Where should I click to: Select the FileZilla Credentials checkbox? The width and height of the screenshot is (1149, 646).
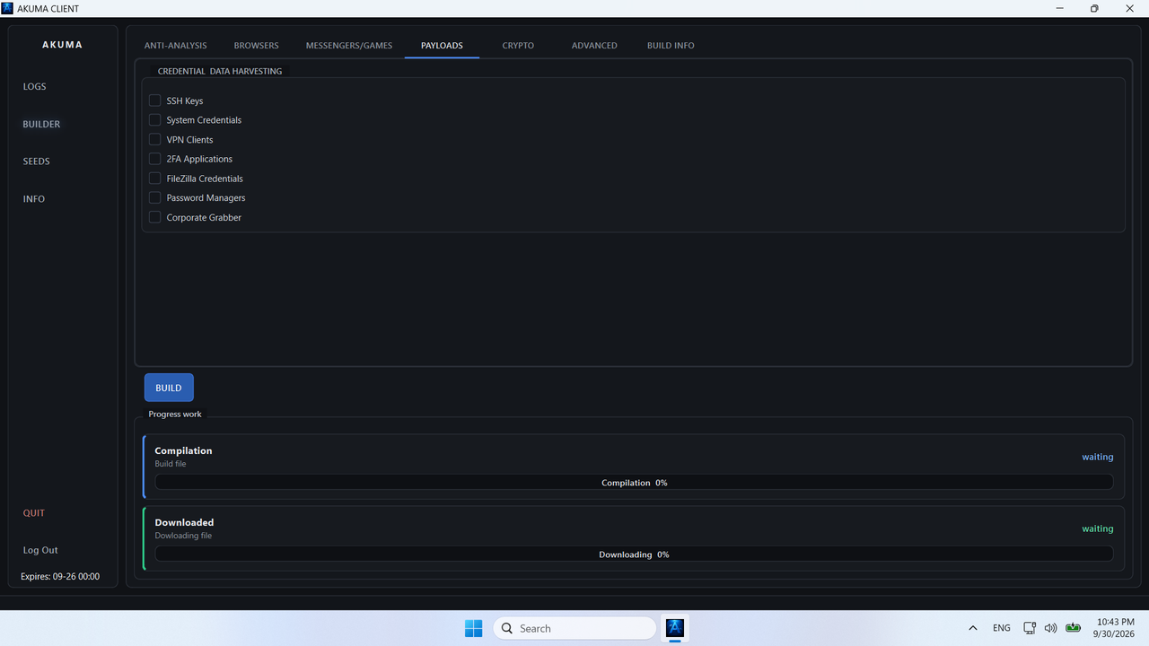coord(154,179)
